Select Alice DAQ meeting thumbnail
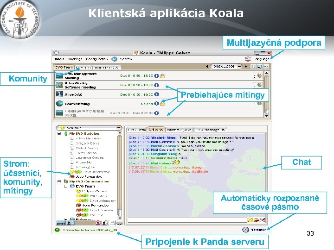This screenshot has width=334, height=250. point(59,94)
